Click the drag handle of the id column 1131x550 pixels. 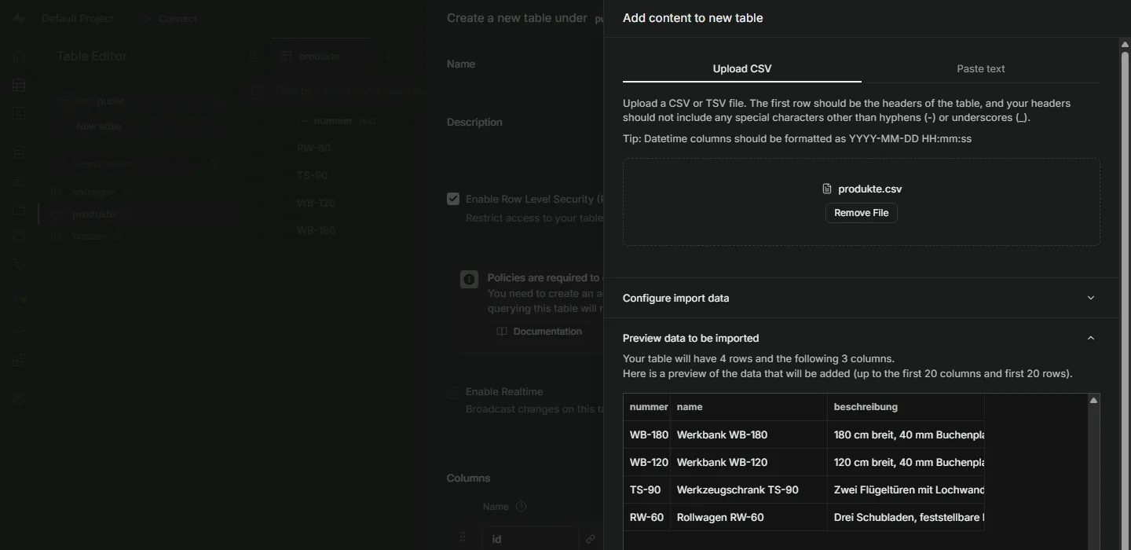(463, 538)
